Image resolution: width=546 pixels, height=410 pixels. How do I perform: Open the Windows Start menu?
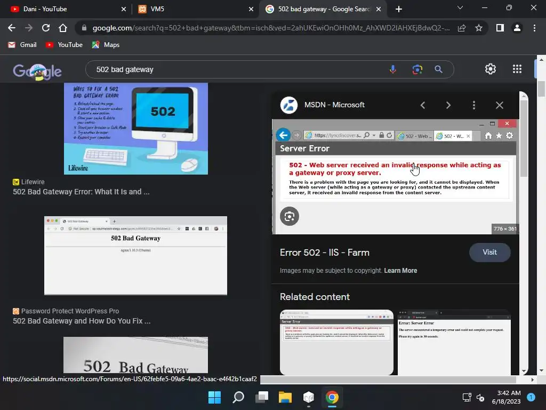pos(214,397)
